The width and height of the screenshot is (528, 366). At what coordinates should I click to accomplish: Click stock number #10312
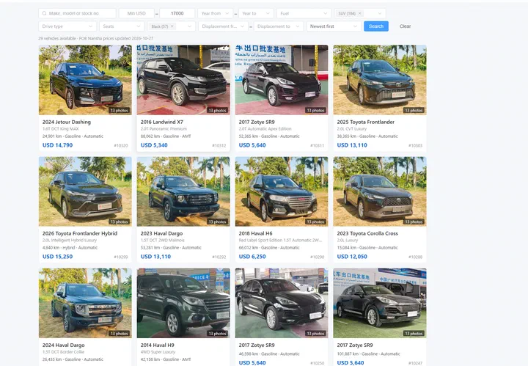[219, 146]
